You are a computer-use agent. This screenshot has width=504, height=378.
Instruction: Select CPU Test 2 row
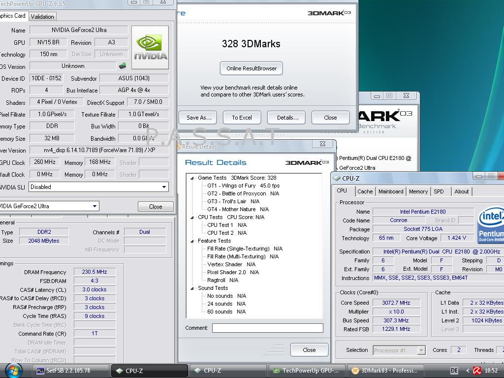(x=227, y=233)
